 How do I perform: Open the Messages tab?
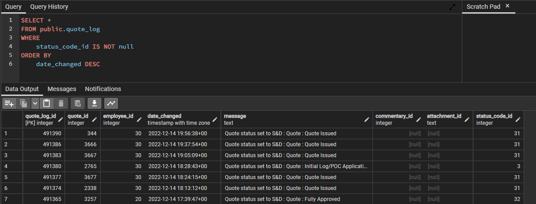(62, 89)
